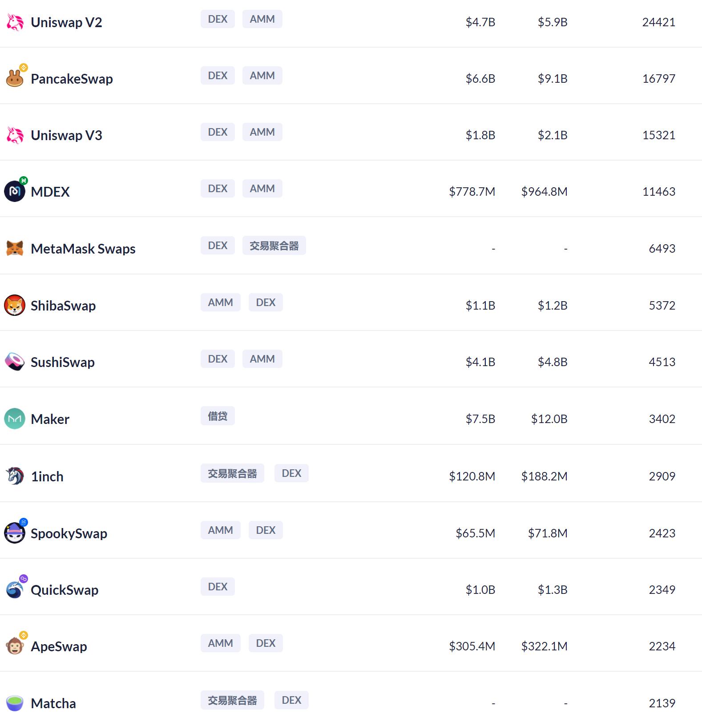This screenshot has width=702, height=726.
Task: Click the MetaMask fox icon
Action: pyautogui.click(x=15, y=248)
